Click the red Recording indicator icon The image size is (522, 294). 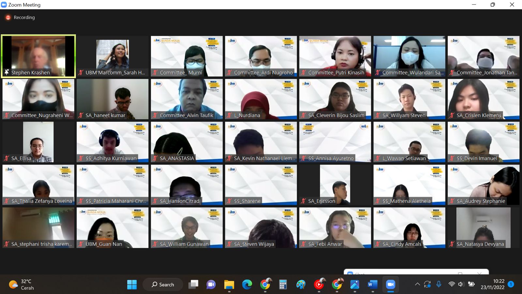point(8,17)
